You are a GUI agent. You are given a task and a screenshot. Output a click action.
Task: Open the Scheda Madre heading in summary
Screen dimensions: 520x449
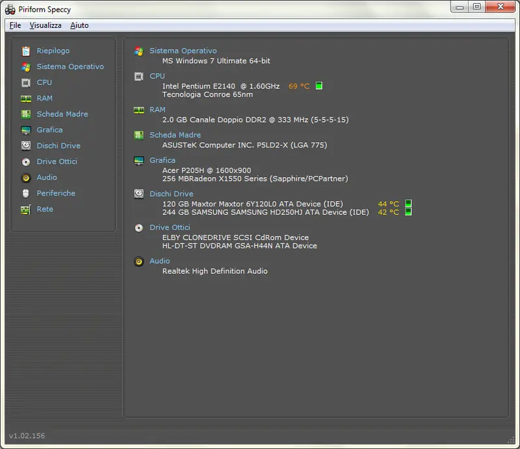175,135
